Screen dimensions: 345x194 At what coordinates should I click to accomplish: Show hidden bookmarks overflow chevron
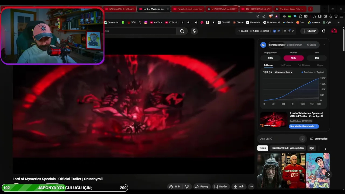[339, 22]
